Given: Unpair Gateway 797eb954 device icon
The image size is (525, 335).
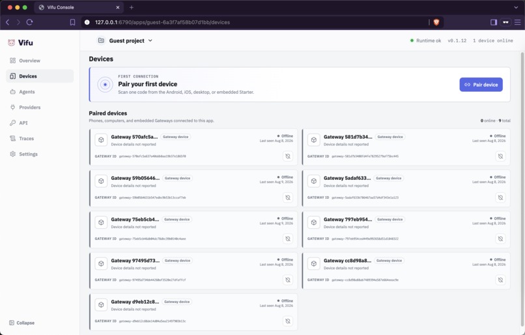Looking at the screenshot, I should (x=500, y=239).
